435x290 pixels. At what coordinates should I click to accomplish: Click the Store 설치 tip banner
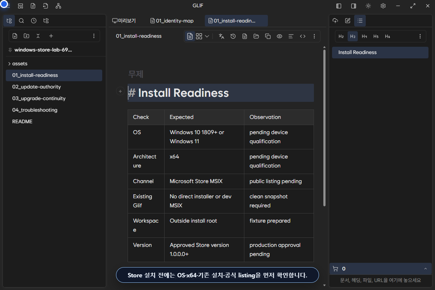pos(217,275)
